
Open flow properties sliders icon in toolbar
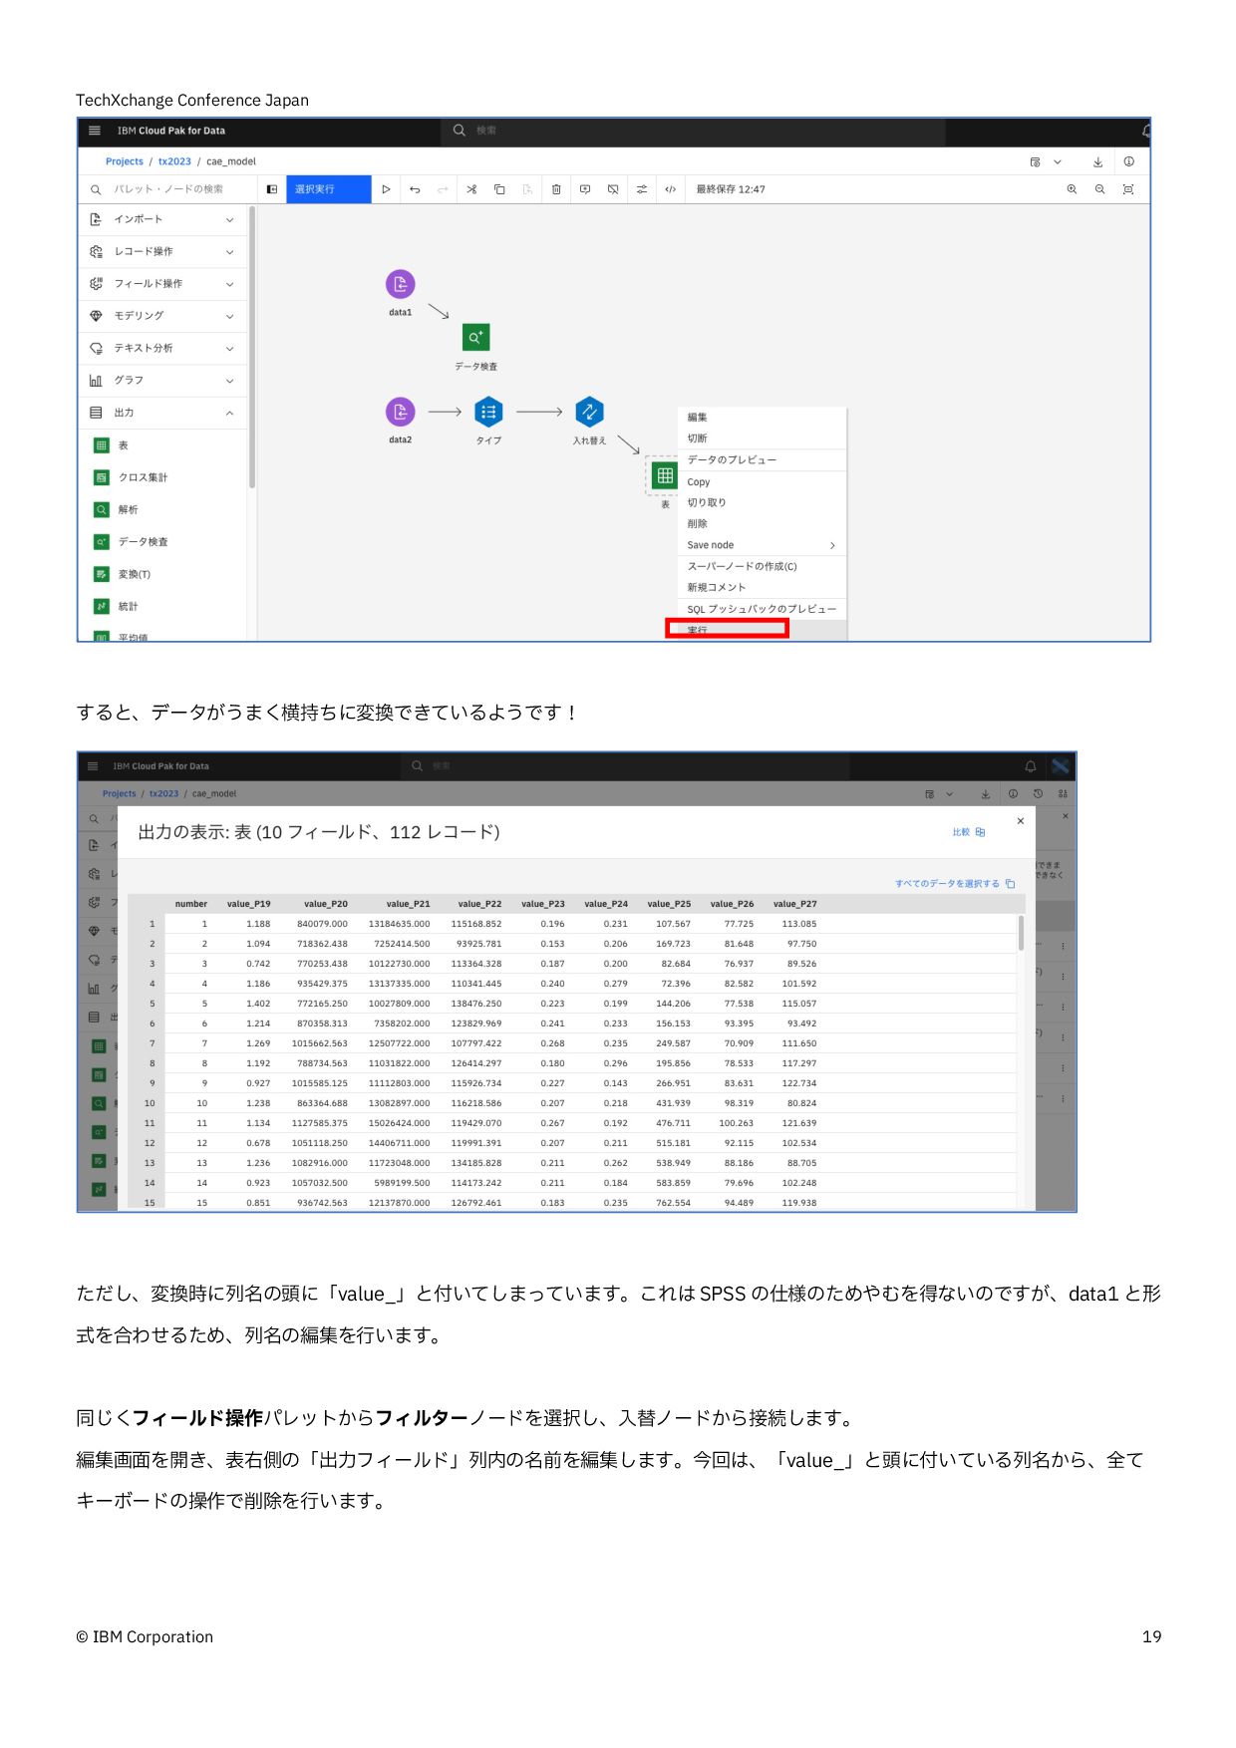tap(642, 189)
